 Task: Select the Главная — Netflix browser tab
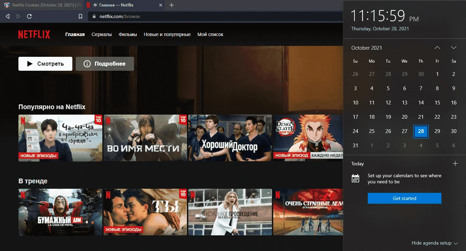tap(125, 5)
